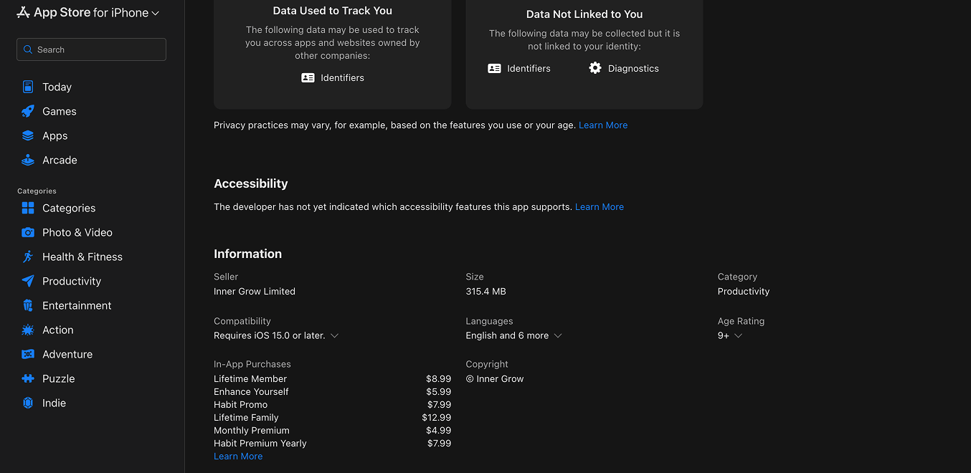The image size is (971, 473).
Task: Open Arcade via the joystick icon
Action: 28,160
